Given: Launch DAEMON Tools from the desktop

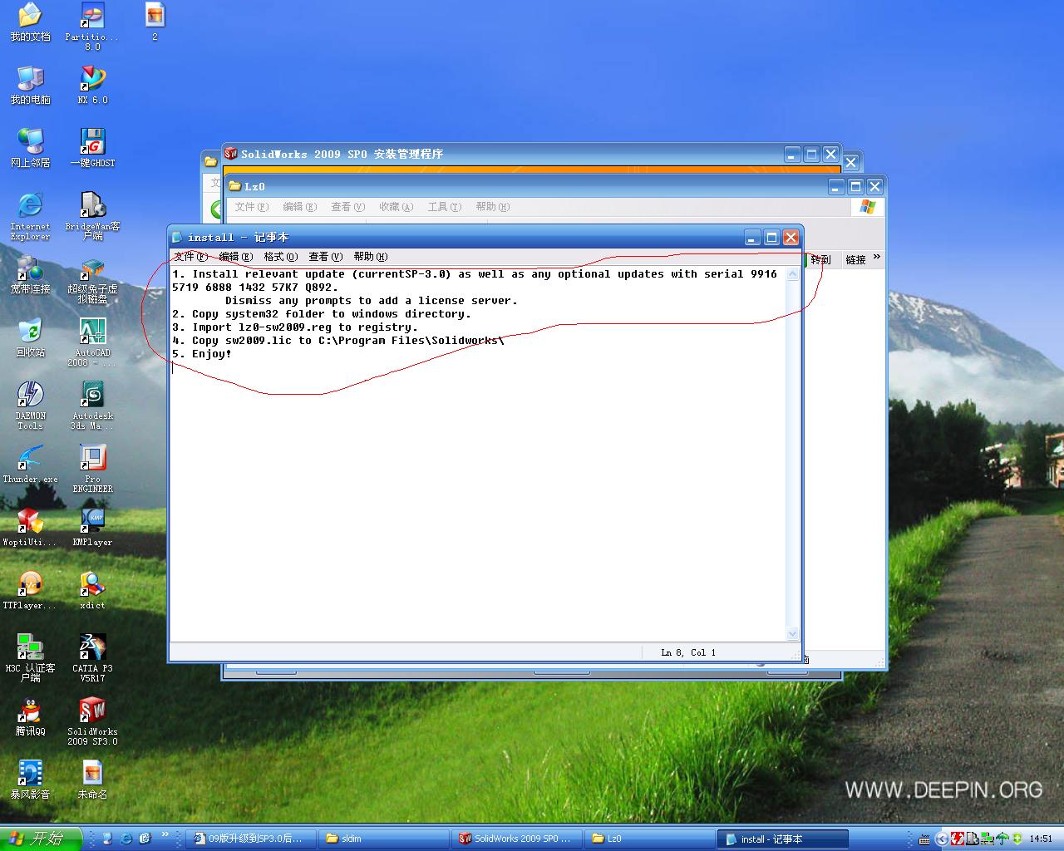Looking at the screenshot, I should tap(30, 406).
